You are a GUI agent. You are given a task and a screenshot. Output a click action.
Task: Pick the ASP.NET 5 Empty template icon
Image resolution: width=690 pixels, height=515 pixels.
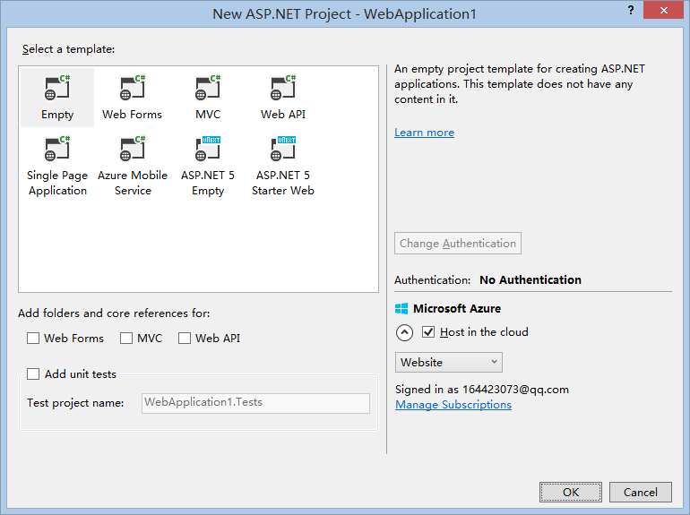(x=208, y=149)
